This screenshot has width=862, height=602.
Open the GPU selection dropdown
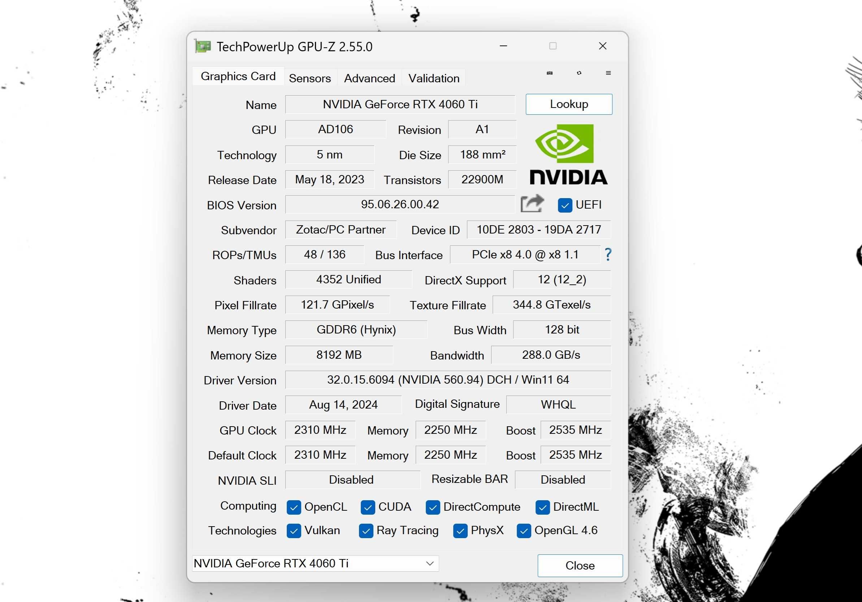(315, 563)
